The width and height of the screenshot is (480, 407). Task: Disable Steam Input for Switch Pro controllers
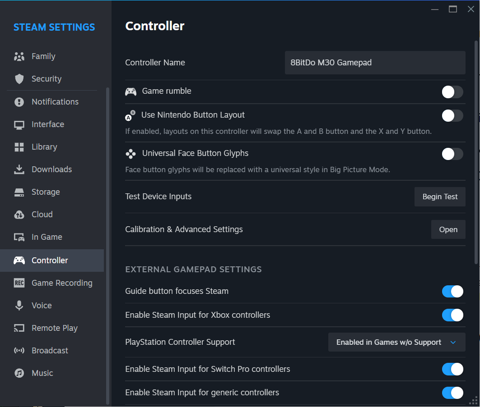coord(452,369)
